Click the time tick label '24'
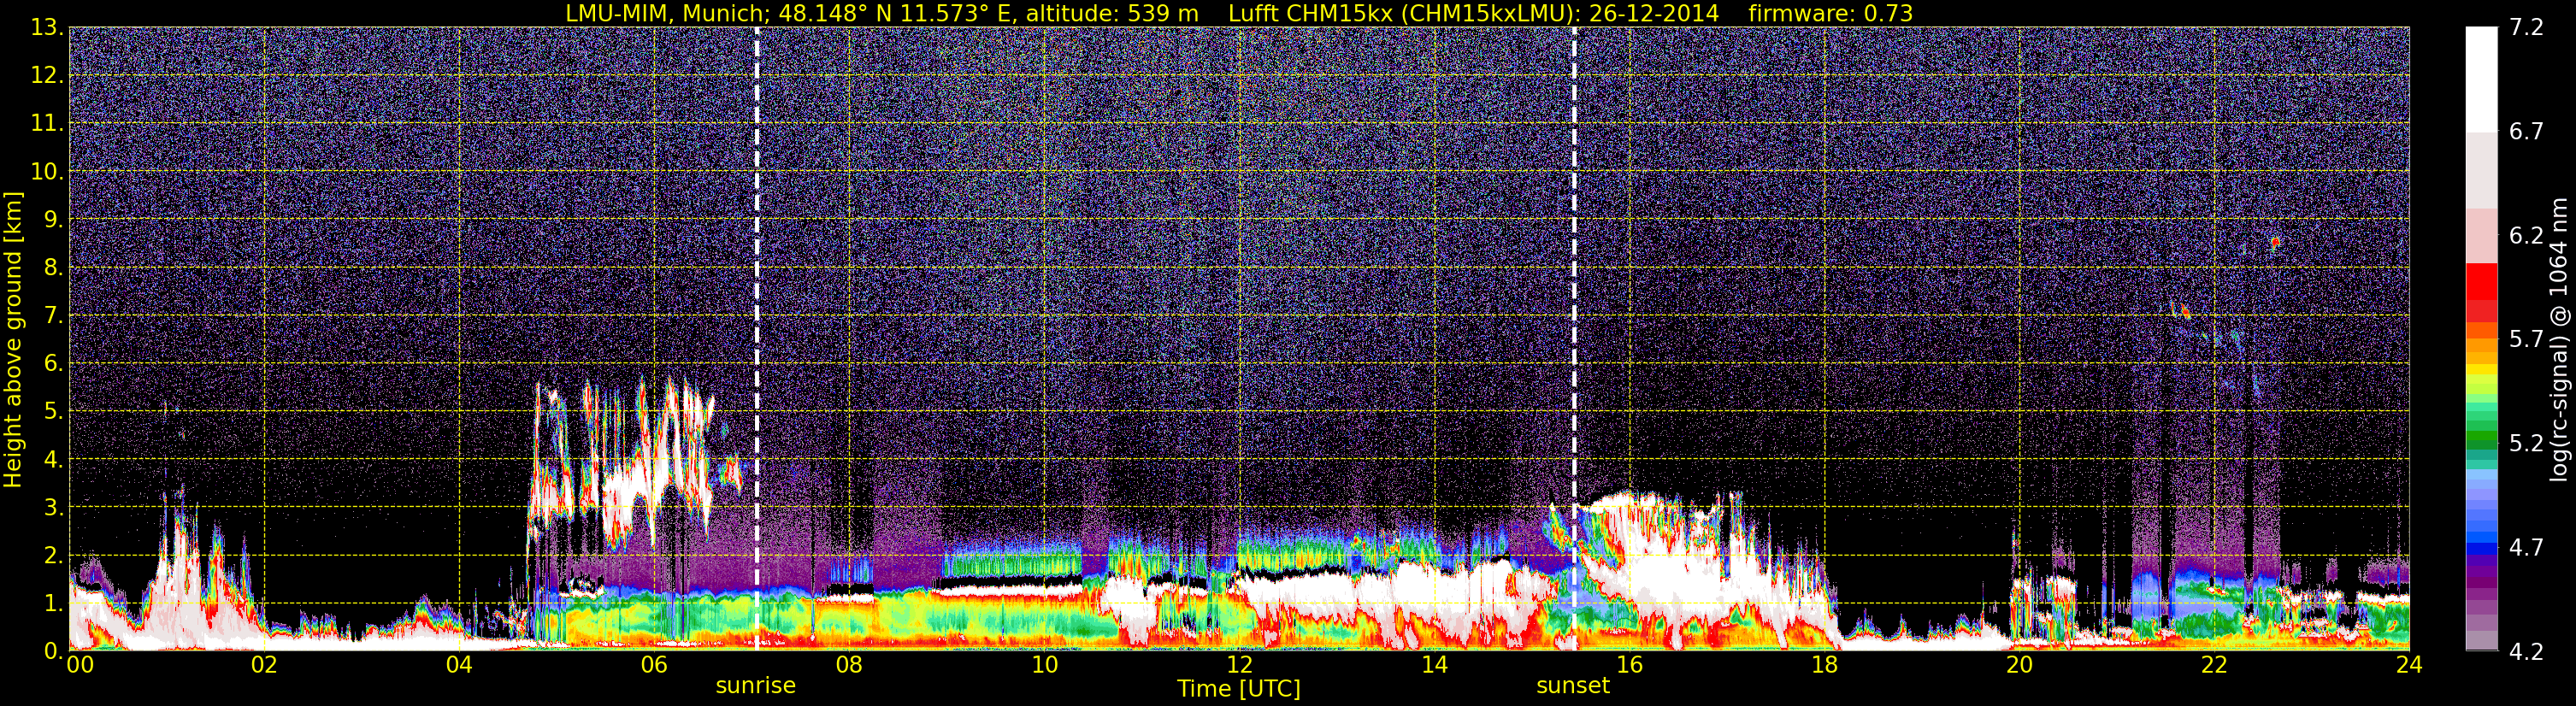The width and height of the screenshot is (2576, 706). pos(2409,665)
